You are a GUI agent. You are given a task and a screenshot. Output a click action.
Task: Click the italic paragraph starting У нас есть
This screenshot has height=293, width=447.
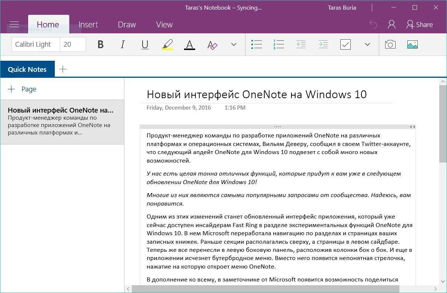pyautogui.click(x=274, y=178)
